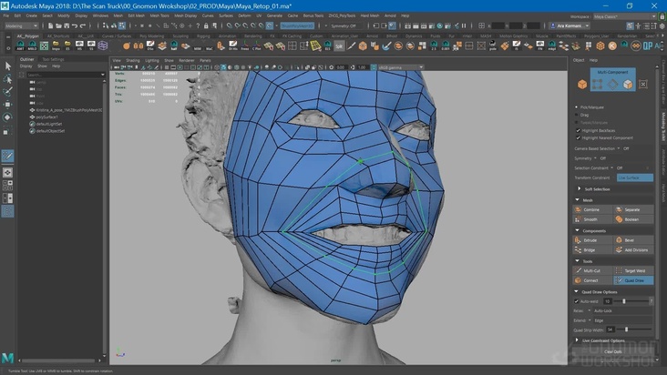
Task: Click the Redo arrow icon
Action: coord(83,25)
